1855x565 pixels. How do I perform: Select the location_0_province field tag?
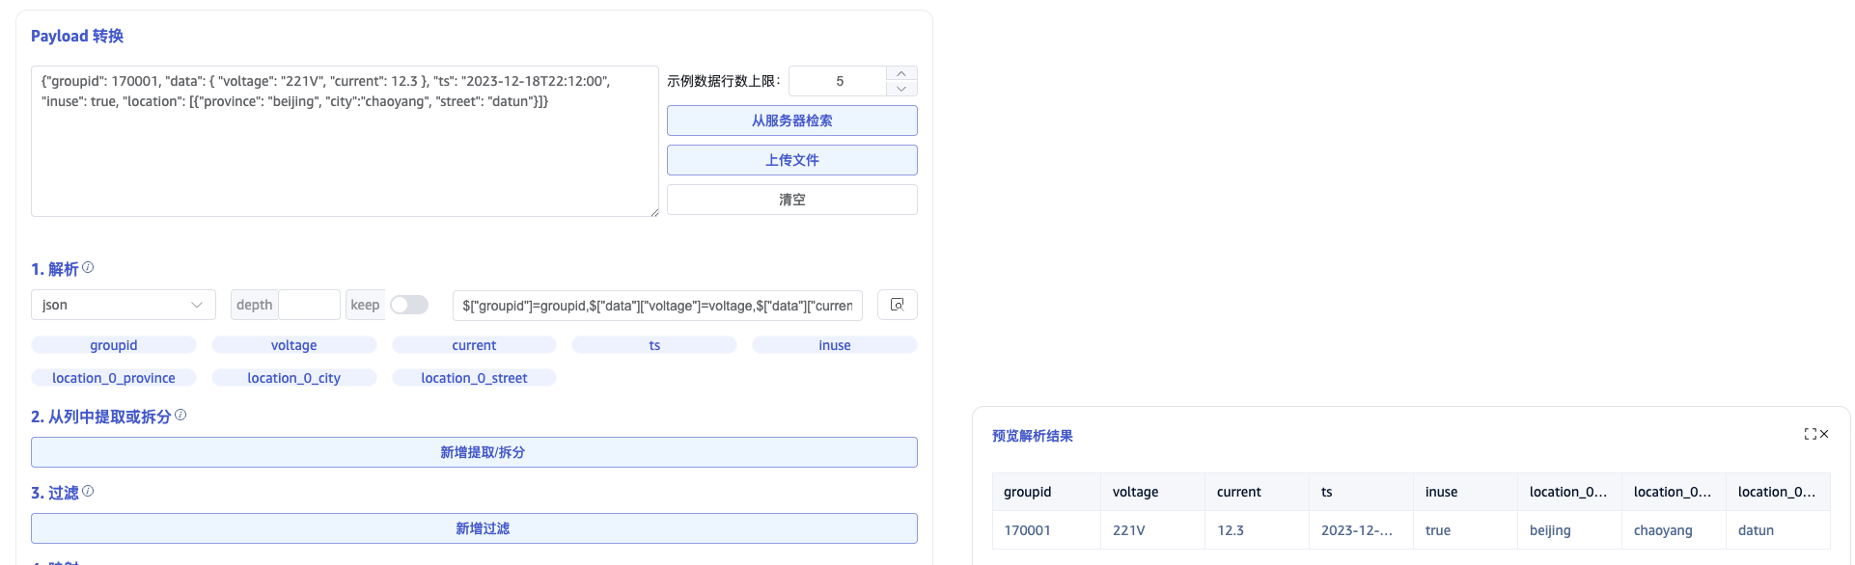pyautogui.click(x=114, y=378)
